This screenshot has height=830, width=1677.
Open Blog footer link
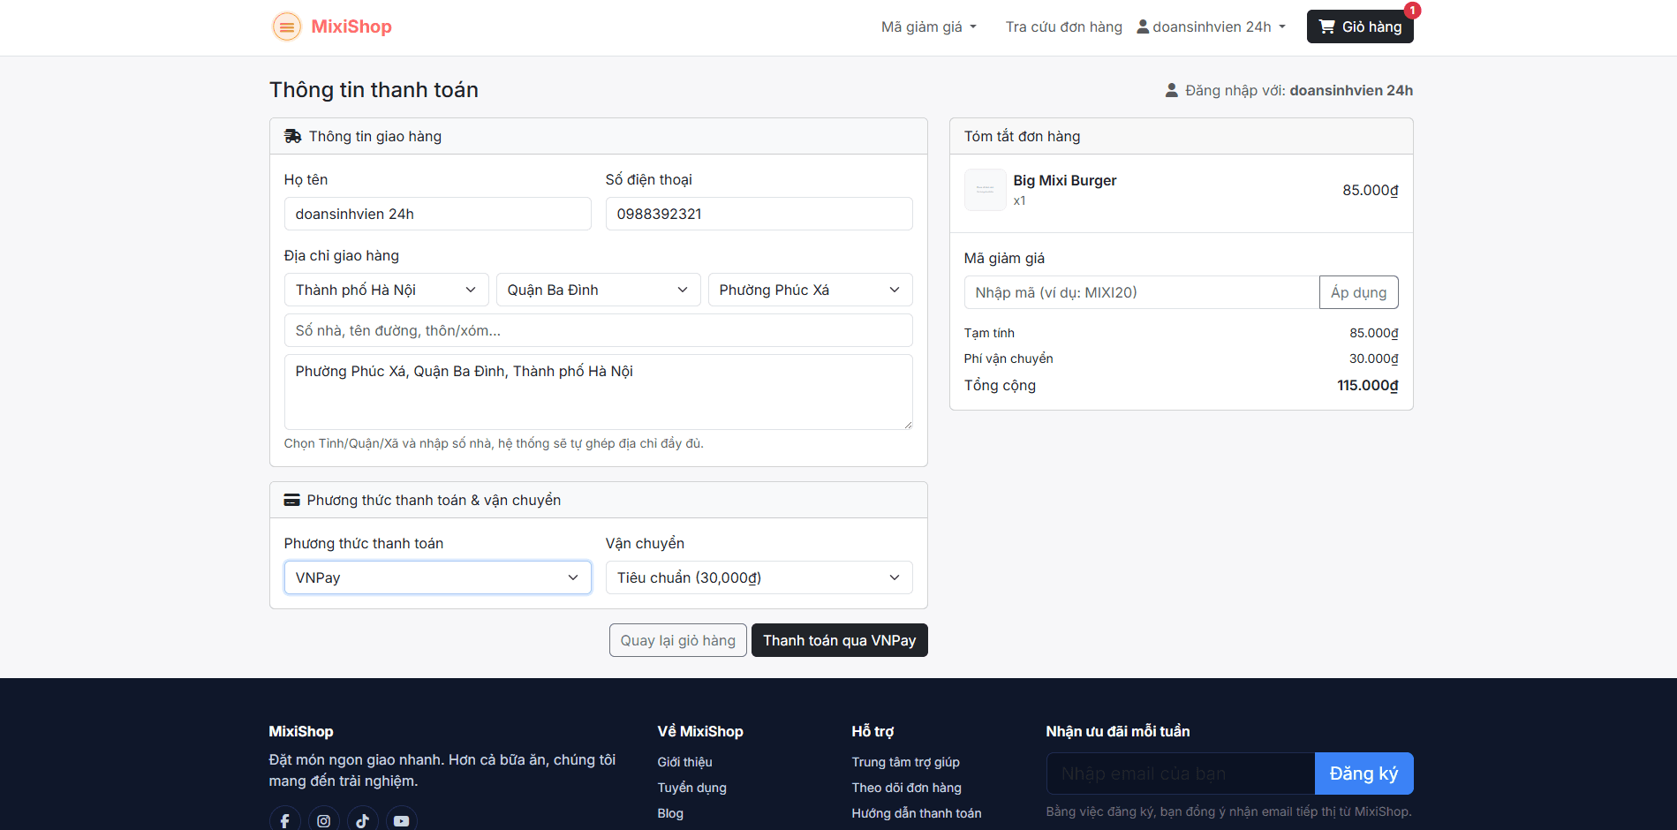[x=670, y=813]
